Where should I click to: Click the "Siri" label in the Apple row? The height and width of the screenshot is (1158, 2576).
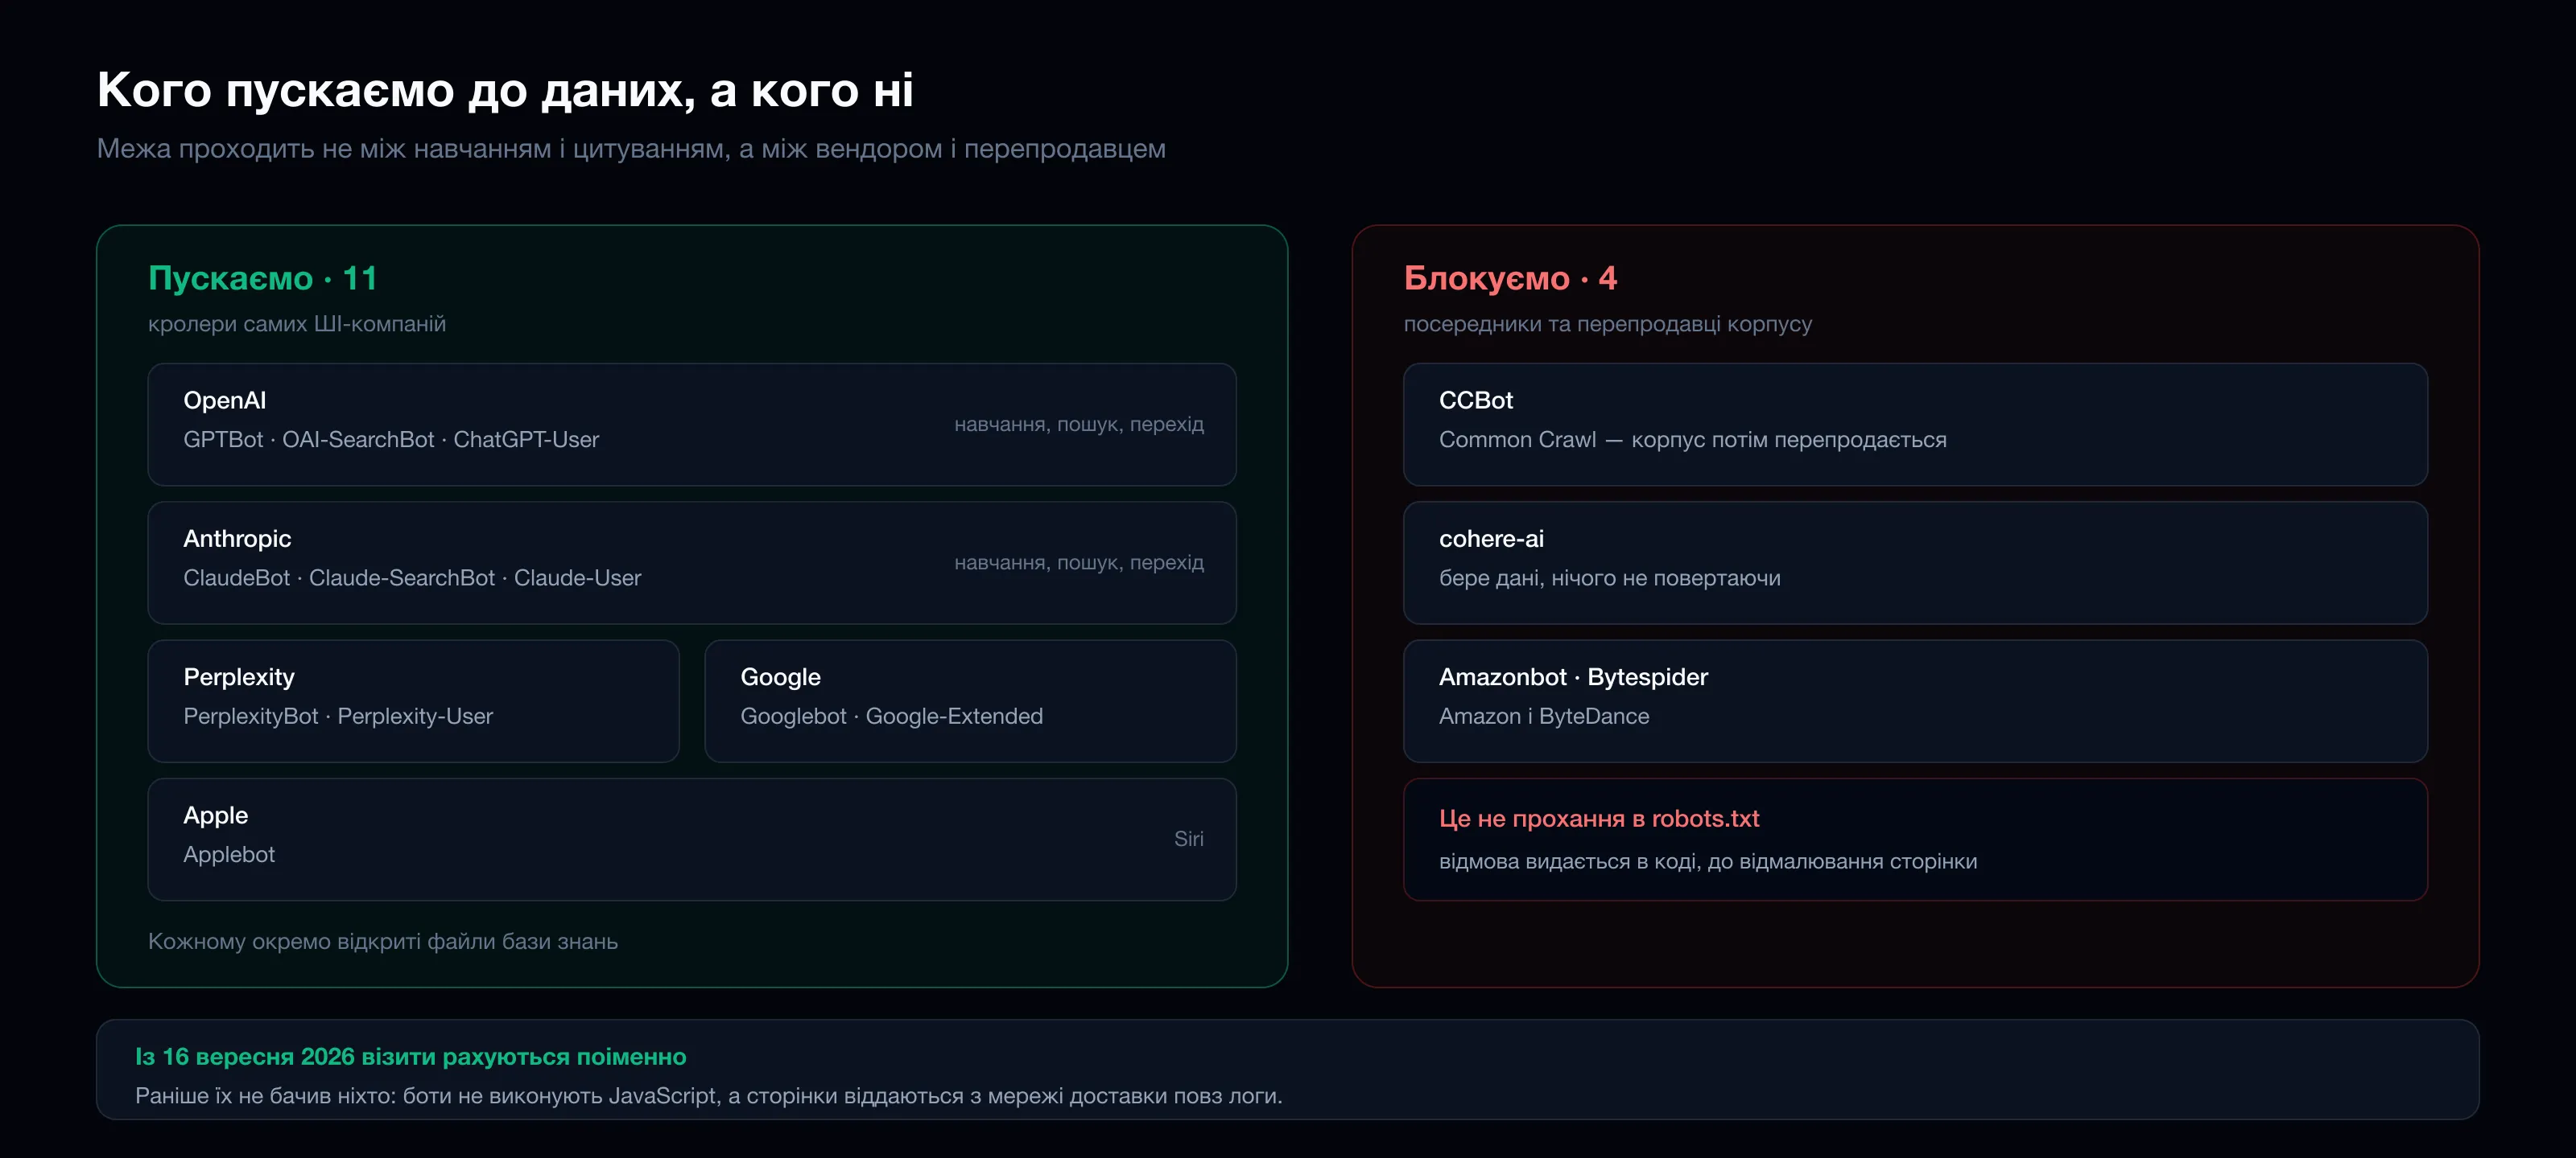pos(1189,840)
